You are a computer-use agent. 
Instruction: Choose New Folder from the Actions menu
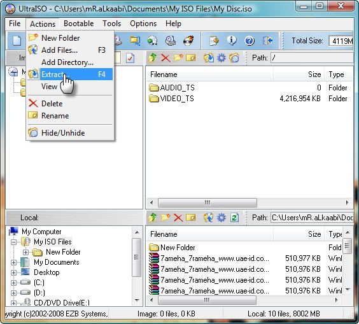tap(70, 38)
